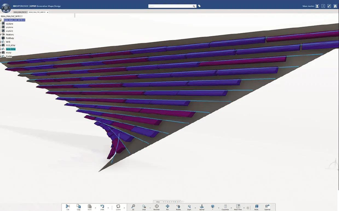The height and width of the screenshot is (211, 339).
Task: Open the Undo history dropdown arrow
Action: 108,208
